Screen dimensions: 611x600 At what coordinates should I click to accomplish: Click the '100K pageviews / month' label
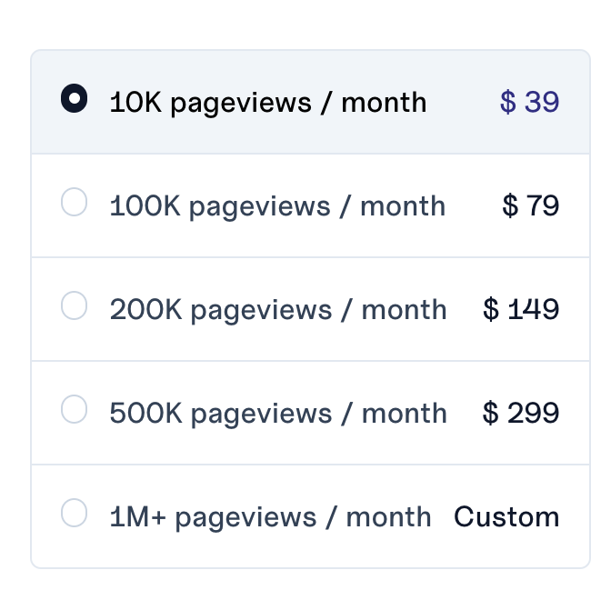(277, 206)
